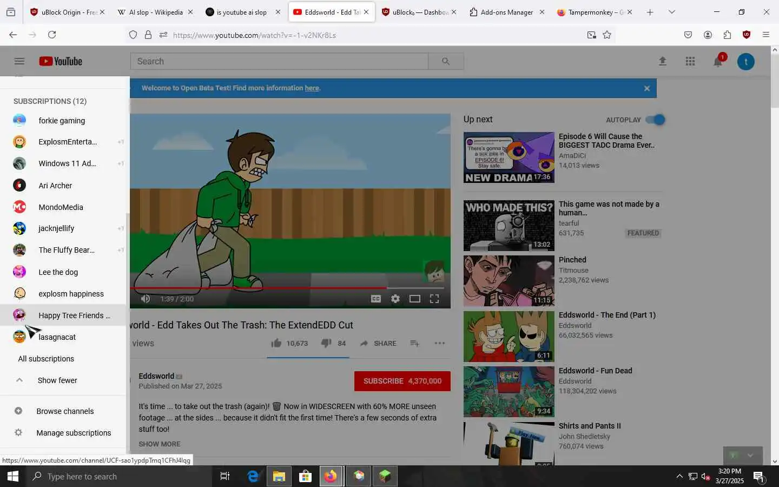Click in the YouTube Search field

click(x=279, y=61)
